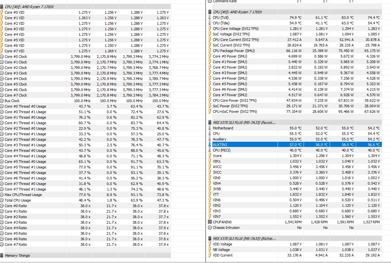The image size is (391, 263).
Task: Click the Max CPU/Thread Usage icon
Action: (x=2, y=195)
